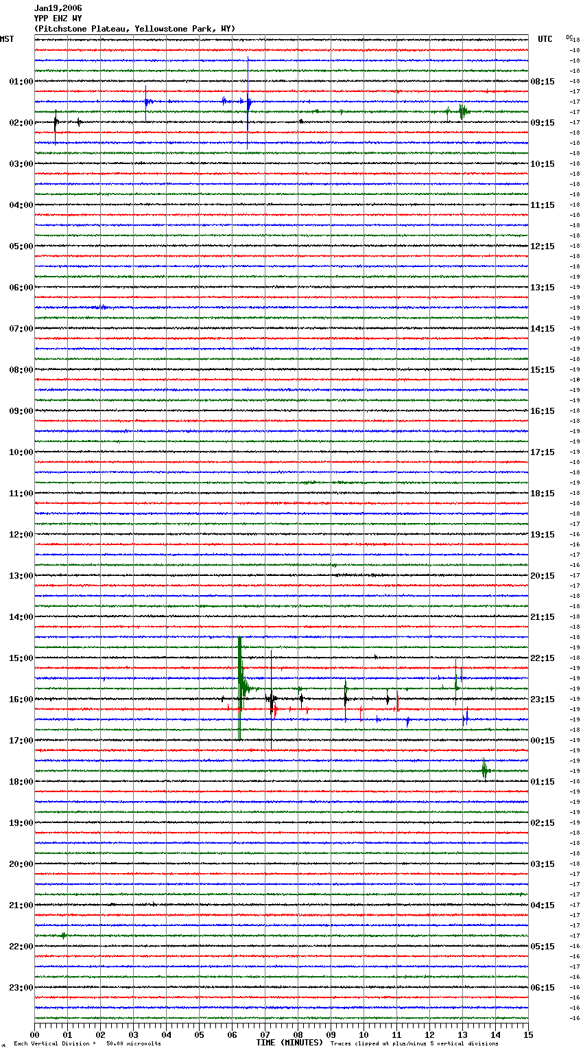
Task: Click the 22:00 MST time label
Action: 21,947
